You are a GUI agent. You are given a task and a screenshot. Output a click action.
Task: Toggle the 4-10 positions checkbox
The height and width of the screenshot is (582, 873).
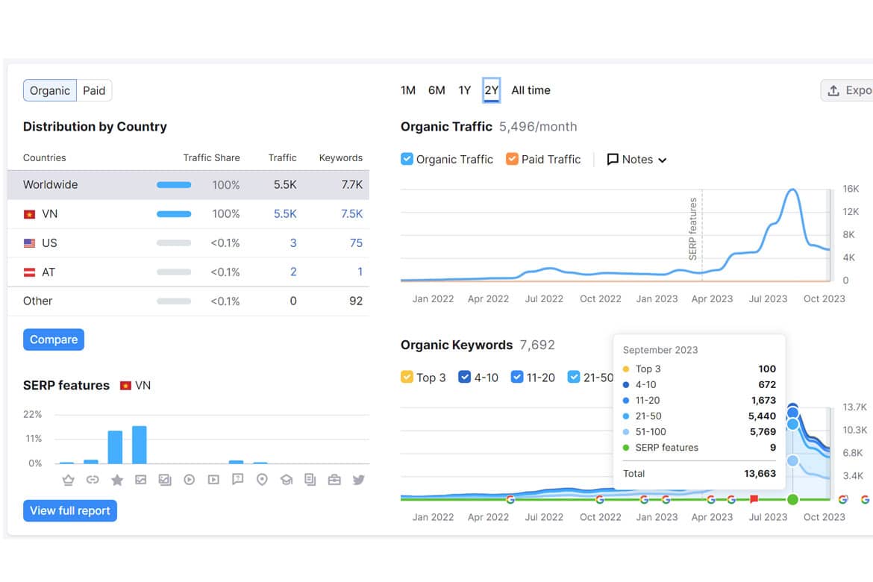[464, 378]
